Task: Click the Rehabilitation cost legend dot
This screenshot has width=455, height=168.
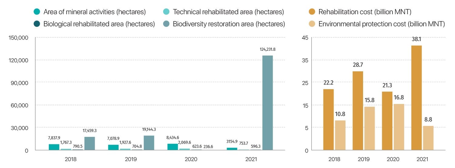Action: coord(312,12)
